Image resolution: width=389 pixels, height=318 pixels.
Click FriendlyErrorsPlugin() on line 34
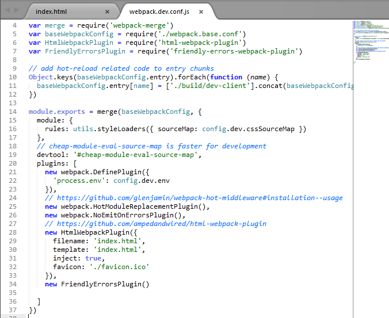(105, 284)
